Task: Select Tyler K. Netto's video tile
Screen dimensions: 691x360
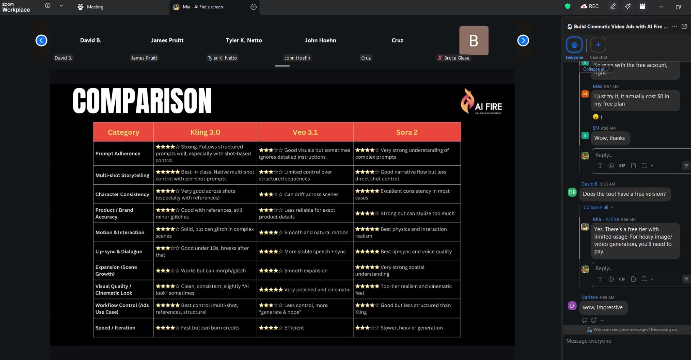Action: 244,41
